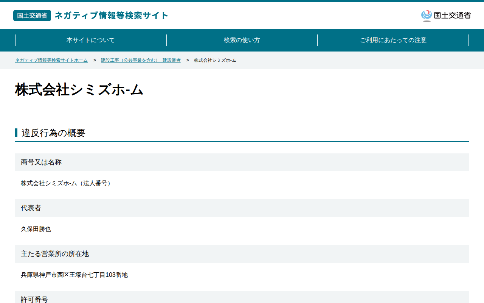Select the 許可番号 field label
The image size is (484, 303).
coord(34,299)
